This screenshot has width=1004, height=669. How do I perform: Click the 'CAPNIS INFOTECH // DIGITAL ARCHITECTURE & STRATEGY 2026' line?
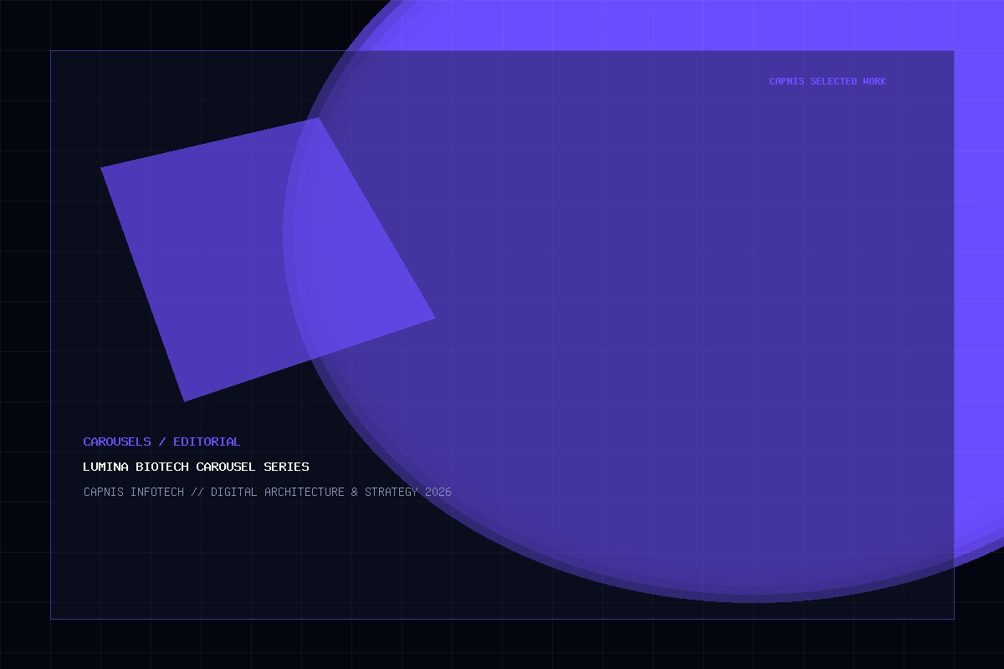pyautogui.click(x=268, y=492)
